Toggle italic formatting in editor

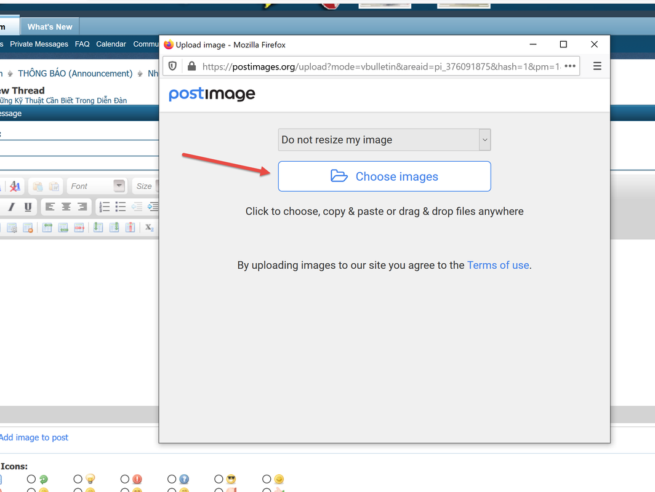coord(11,207)
